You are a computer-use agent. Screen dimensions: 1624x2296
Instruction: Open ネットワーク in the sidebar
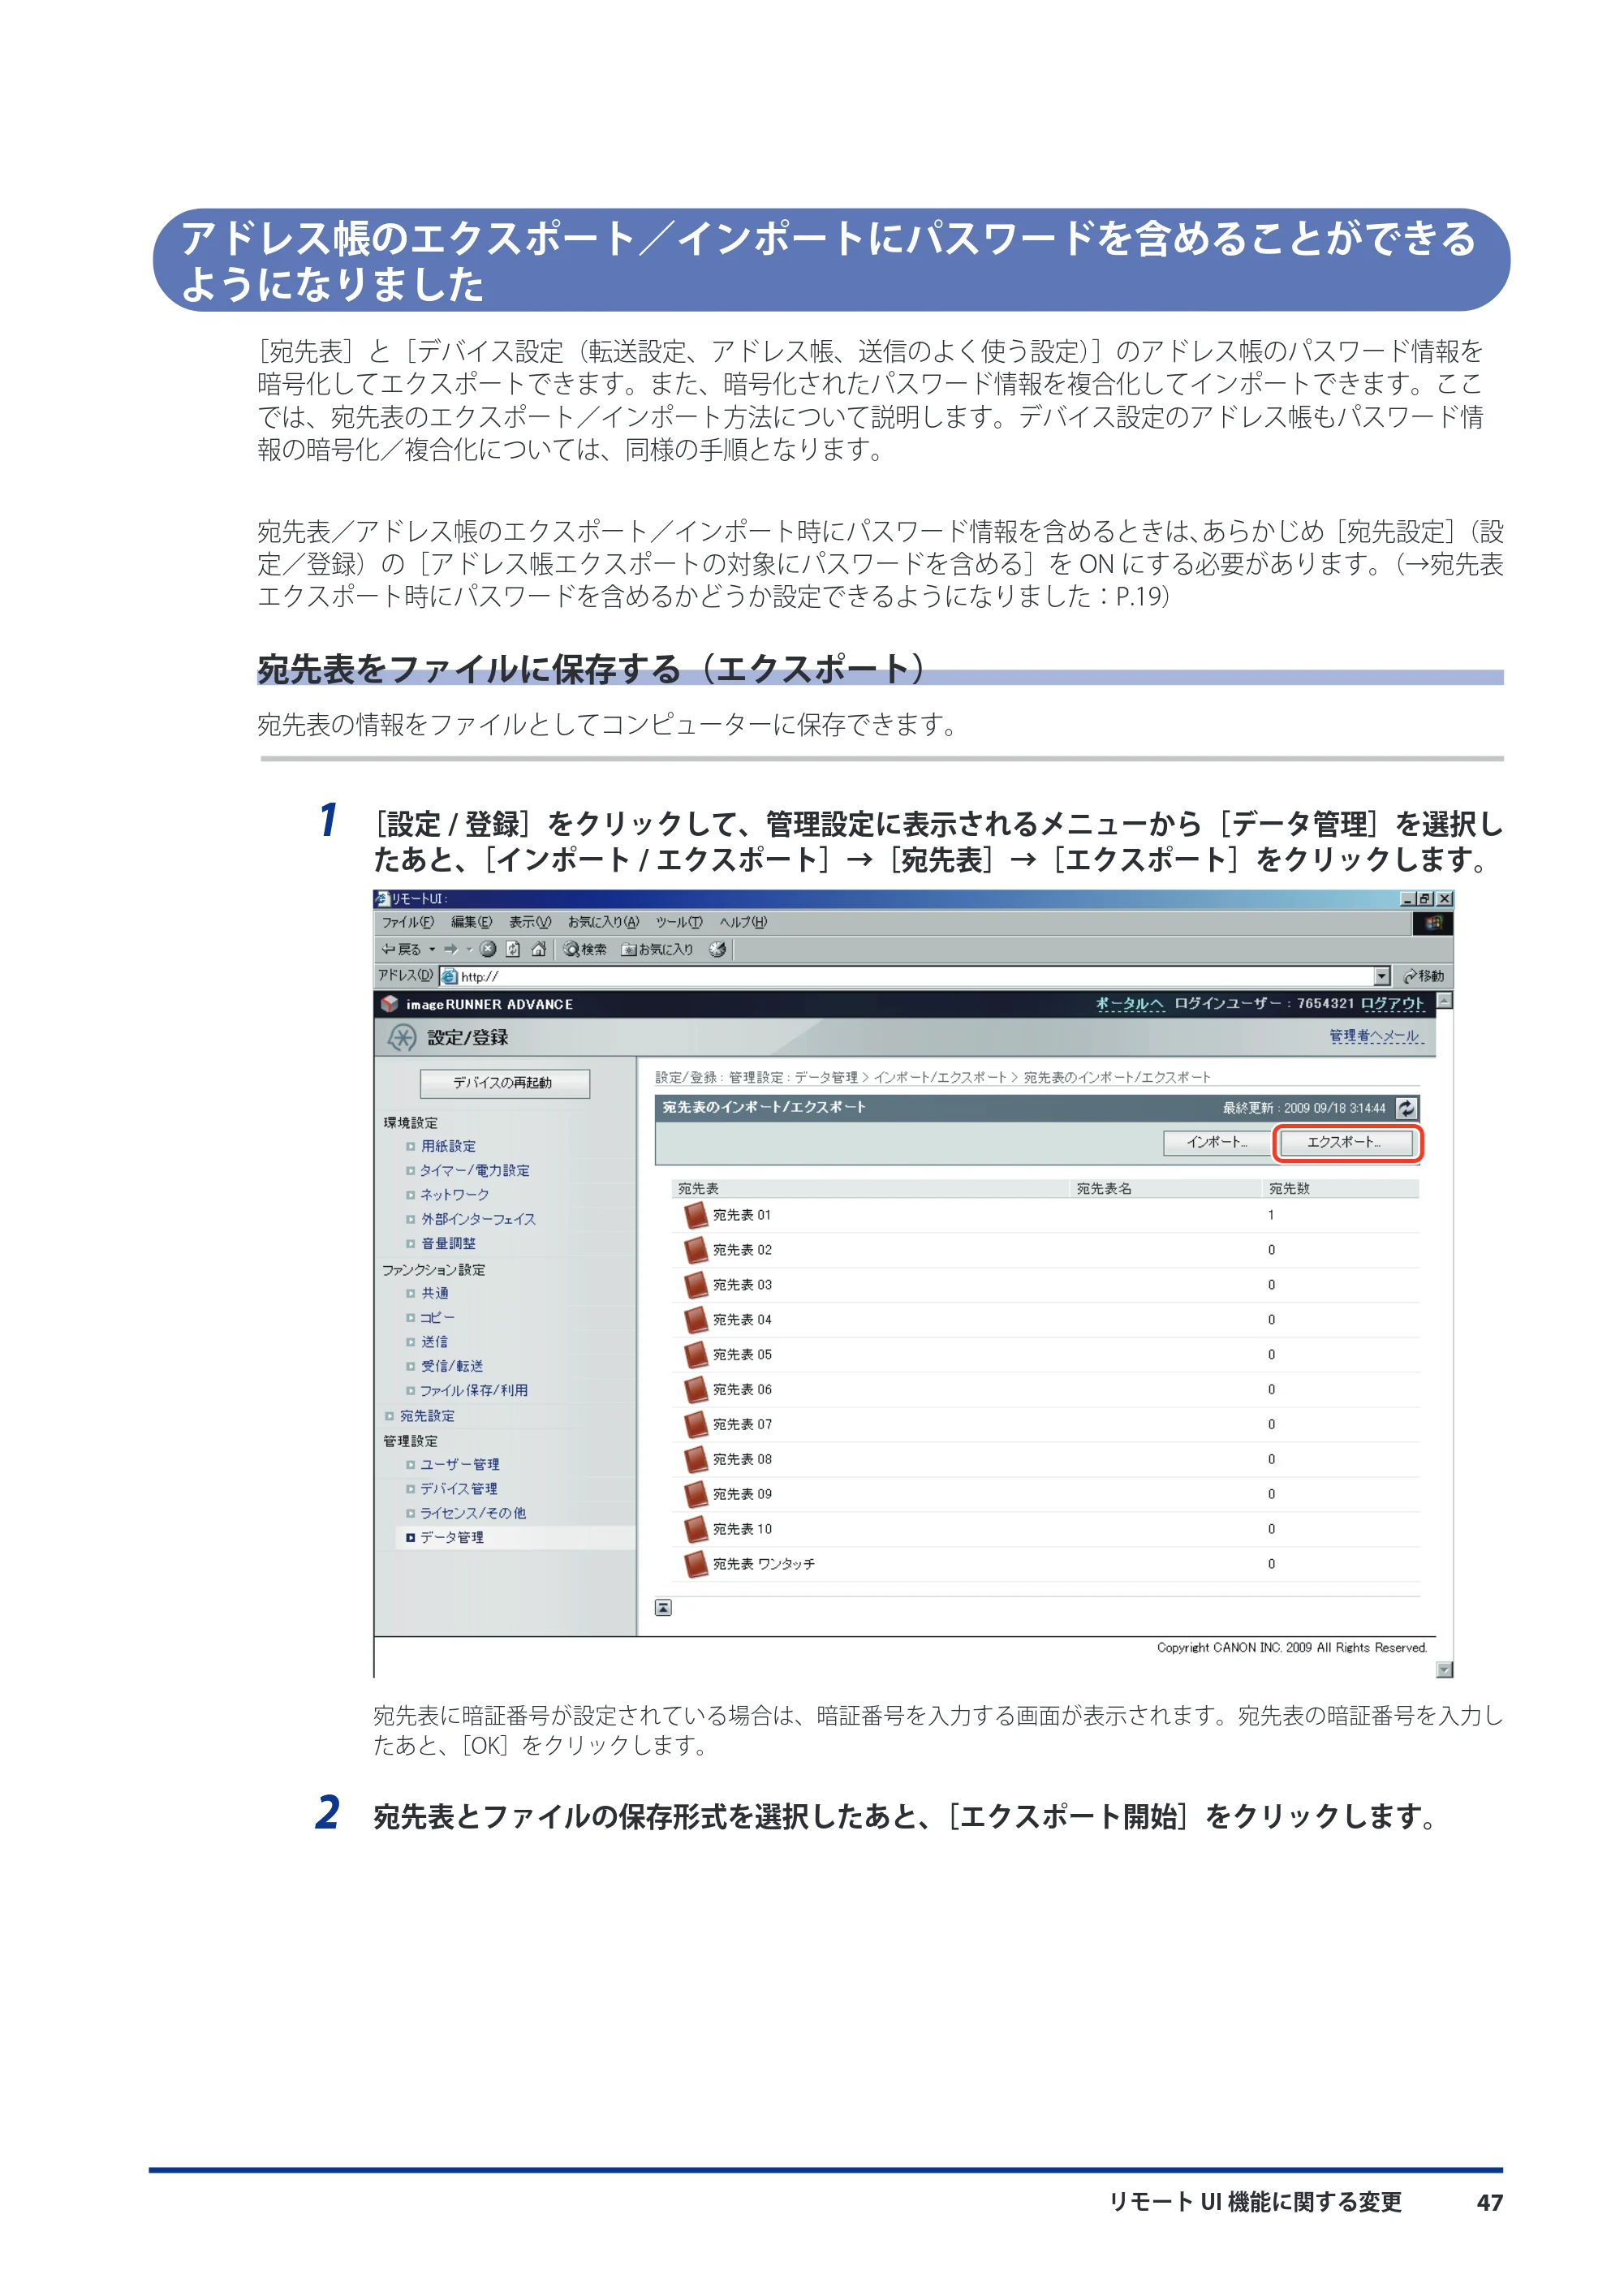click(x=455, y=1195)
